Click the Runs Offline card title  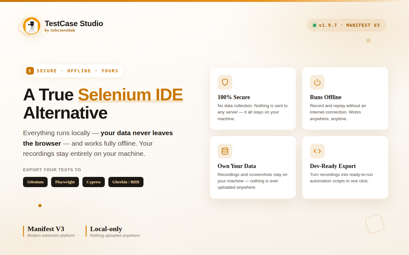tap(326, 97)
